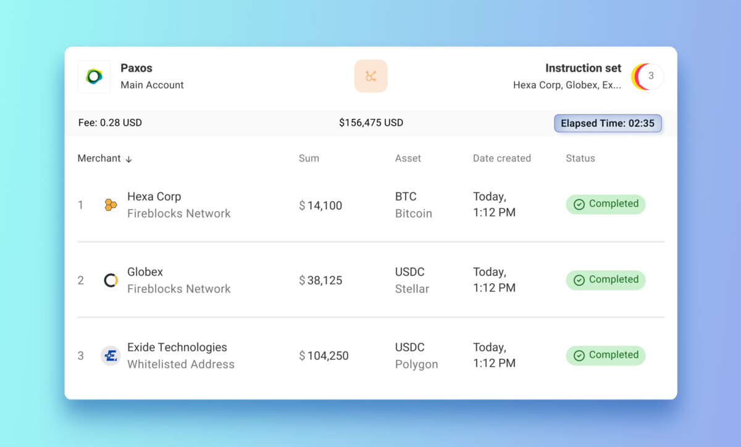Click the Hexa Corp hexagon logo
This screenshot has width=741, height=447.
pos(111,205)
